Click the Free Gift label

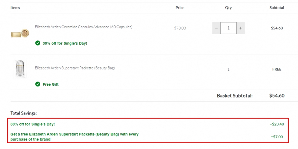51,84
